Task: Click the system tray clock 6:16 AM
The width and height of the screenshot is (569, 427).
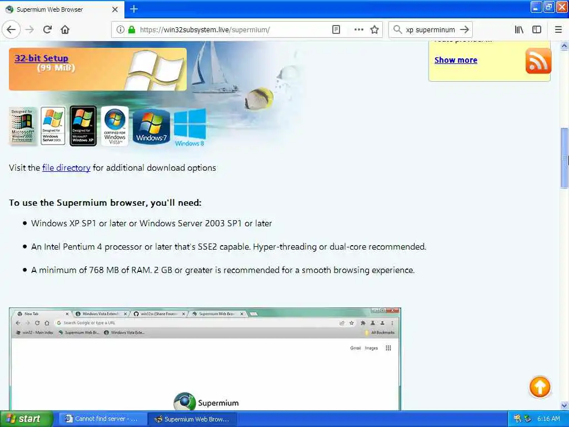Action: point(548,419)
